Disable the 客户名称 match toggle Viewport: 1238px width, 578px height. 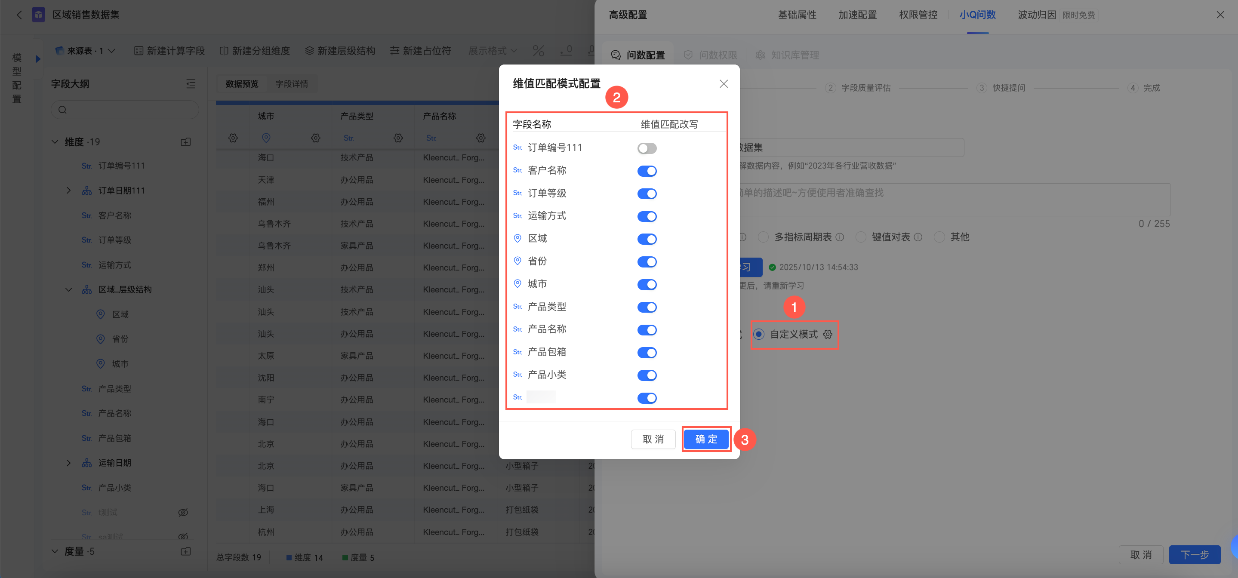click(x=647, y=171)
